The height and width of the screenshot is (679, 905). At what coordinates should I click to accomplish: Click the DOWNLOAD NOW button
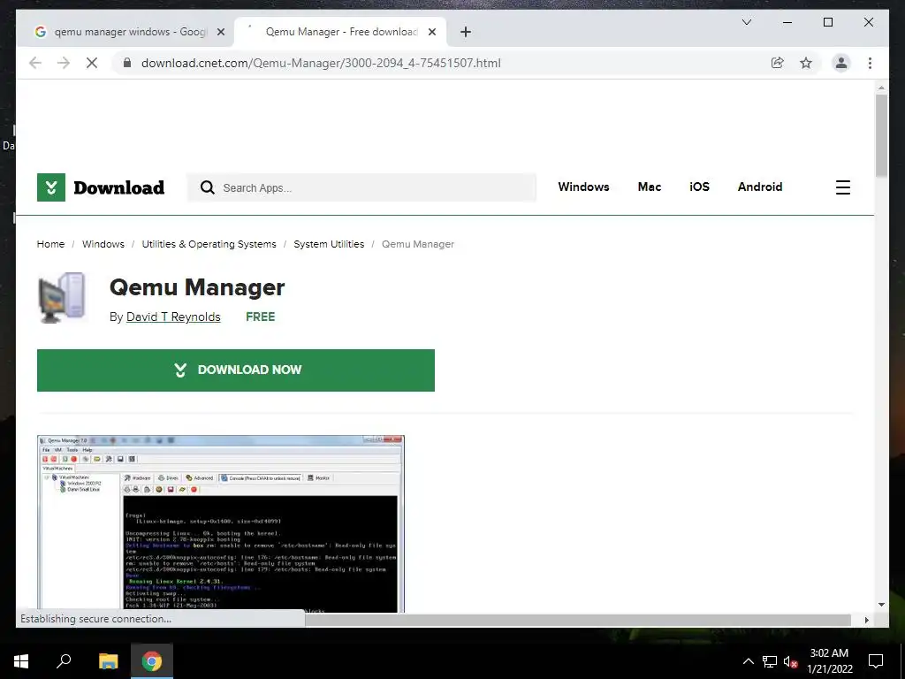pyautogui.click(x=235, y=370)
